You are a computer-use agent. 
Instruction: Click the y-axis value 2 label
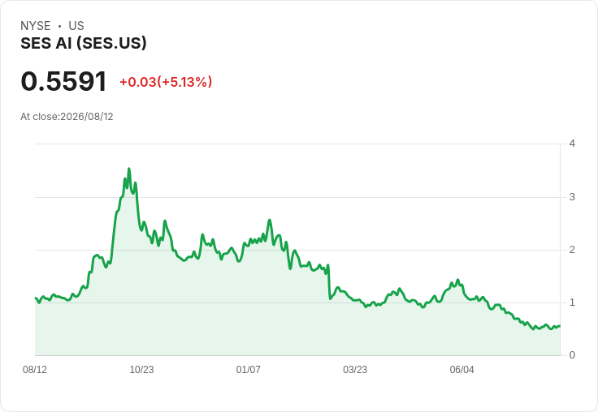(x=572, y=250)
